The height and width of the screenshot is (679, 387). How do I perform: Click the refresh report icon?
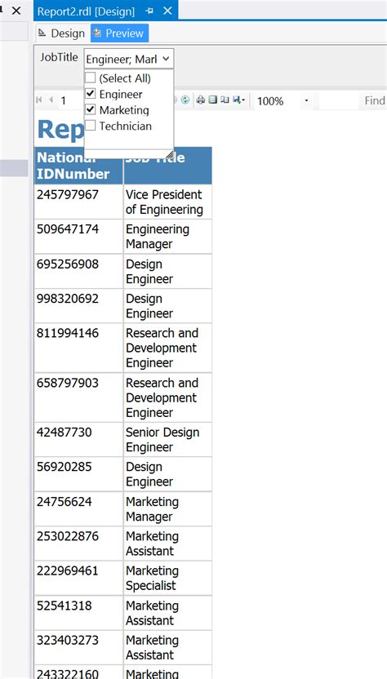click(x=185, y=100)
